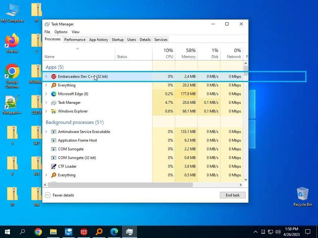Click the Antimalware Service Executable icon

tap(53, 132)
